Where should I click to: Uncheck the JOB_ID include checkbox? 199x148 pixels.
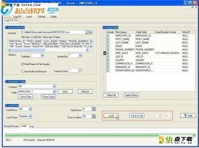point(108,57)
